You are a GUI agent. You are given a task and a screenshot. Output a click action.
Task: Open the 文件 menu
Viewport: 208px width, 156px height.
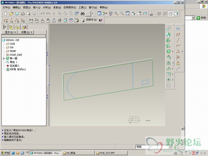coord(6,7)
